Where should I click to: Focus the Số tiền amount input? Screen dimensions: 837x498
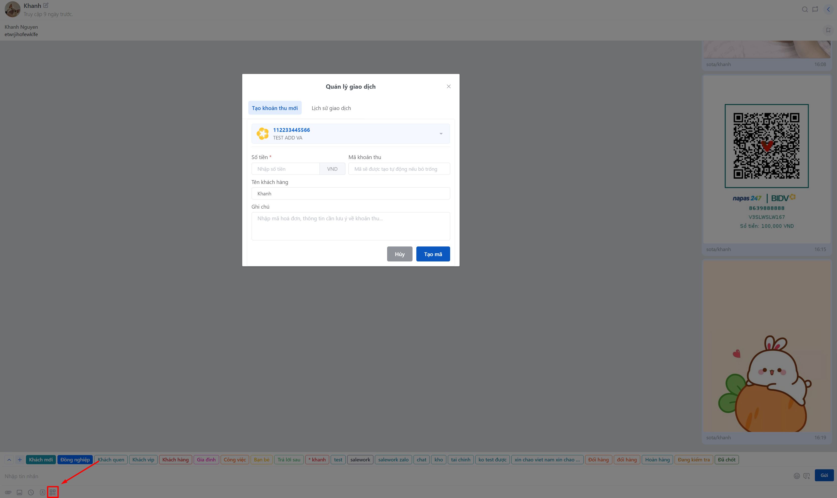(286, 169)
